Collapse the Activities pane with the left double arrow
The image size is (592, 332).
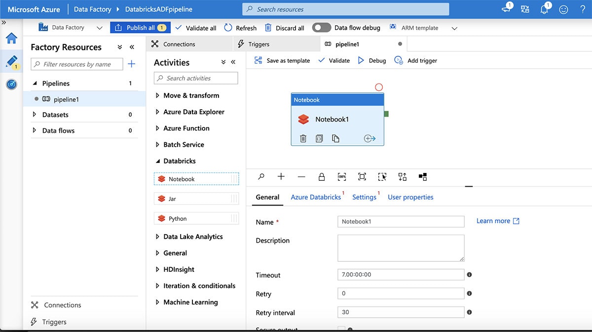[233, 62]
